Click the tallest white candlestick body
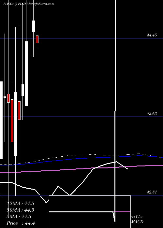Viewport: 163px width, 228px height. [x=1, y=120]
